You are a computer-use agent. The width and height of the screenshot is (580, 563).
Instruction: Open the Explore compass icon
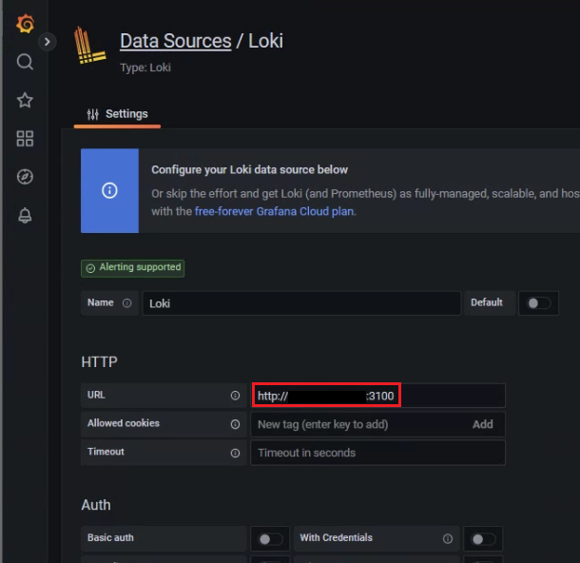tap(25, 177)
